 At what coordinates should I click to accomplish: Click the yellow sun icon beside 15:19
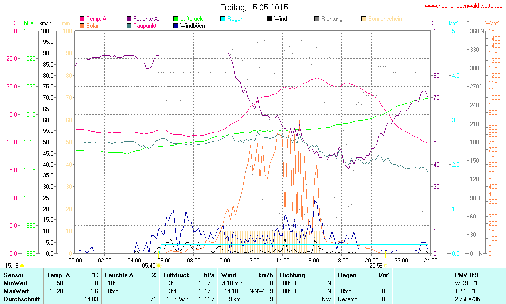click(22, 266)
